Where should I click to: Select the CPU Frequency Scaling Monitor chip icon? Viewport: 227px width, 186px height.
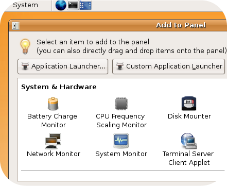121,104
